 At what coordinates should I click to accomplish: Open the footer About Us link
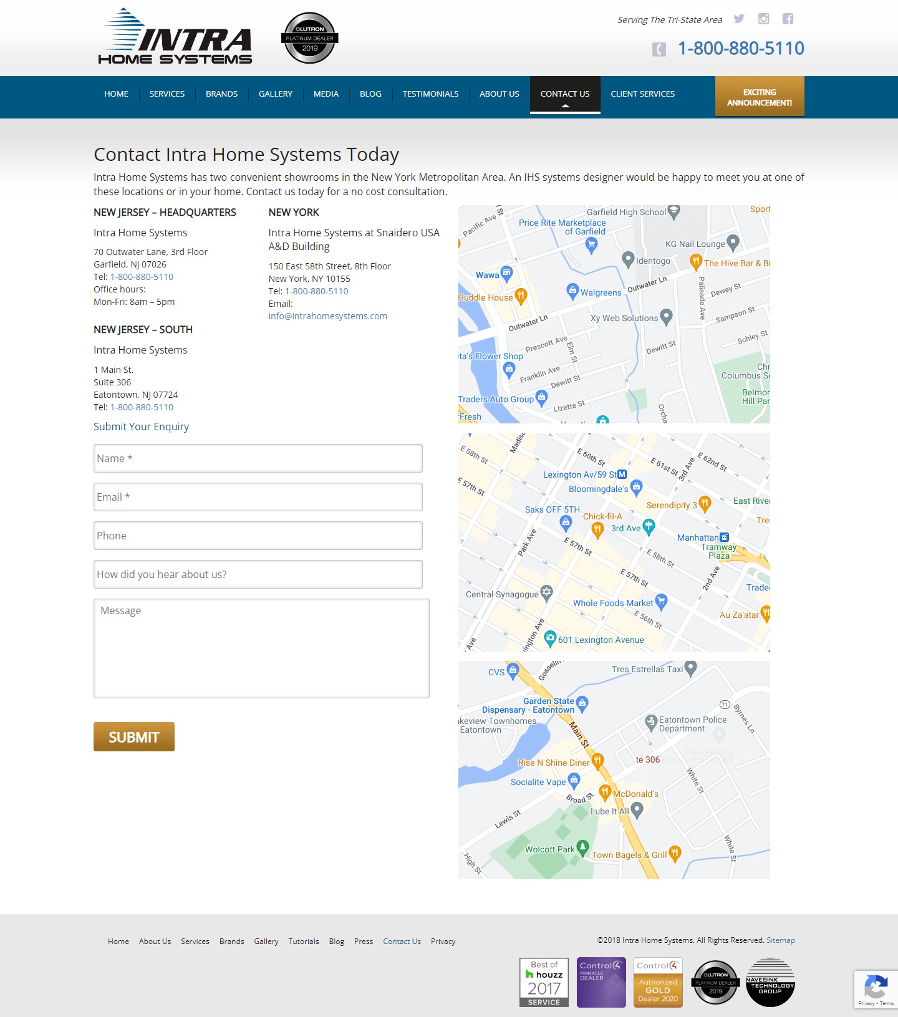click(155, 942)
